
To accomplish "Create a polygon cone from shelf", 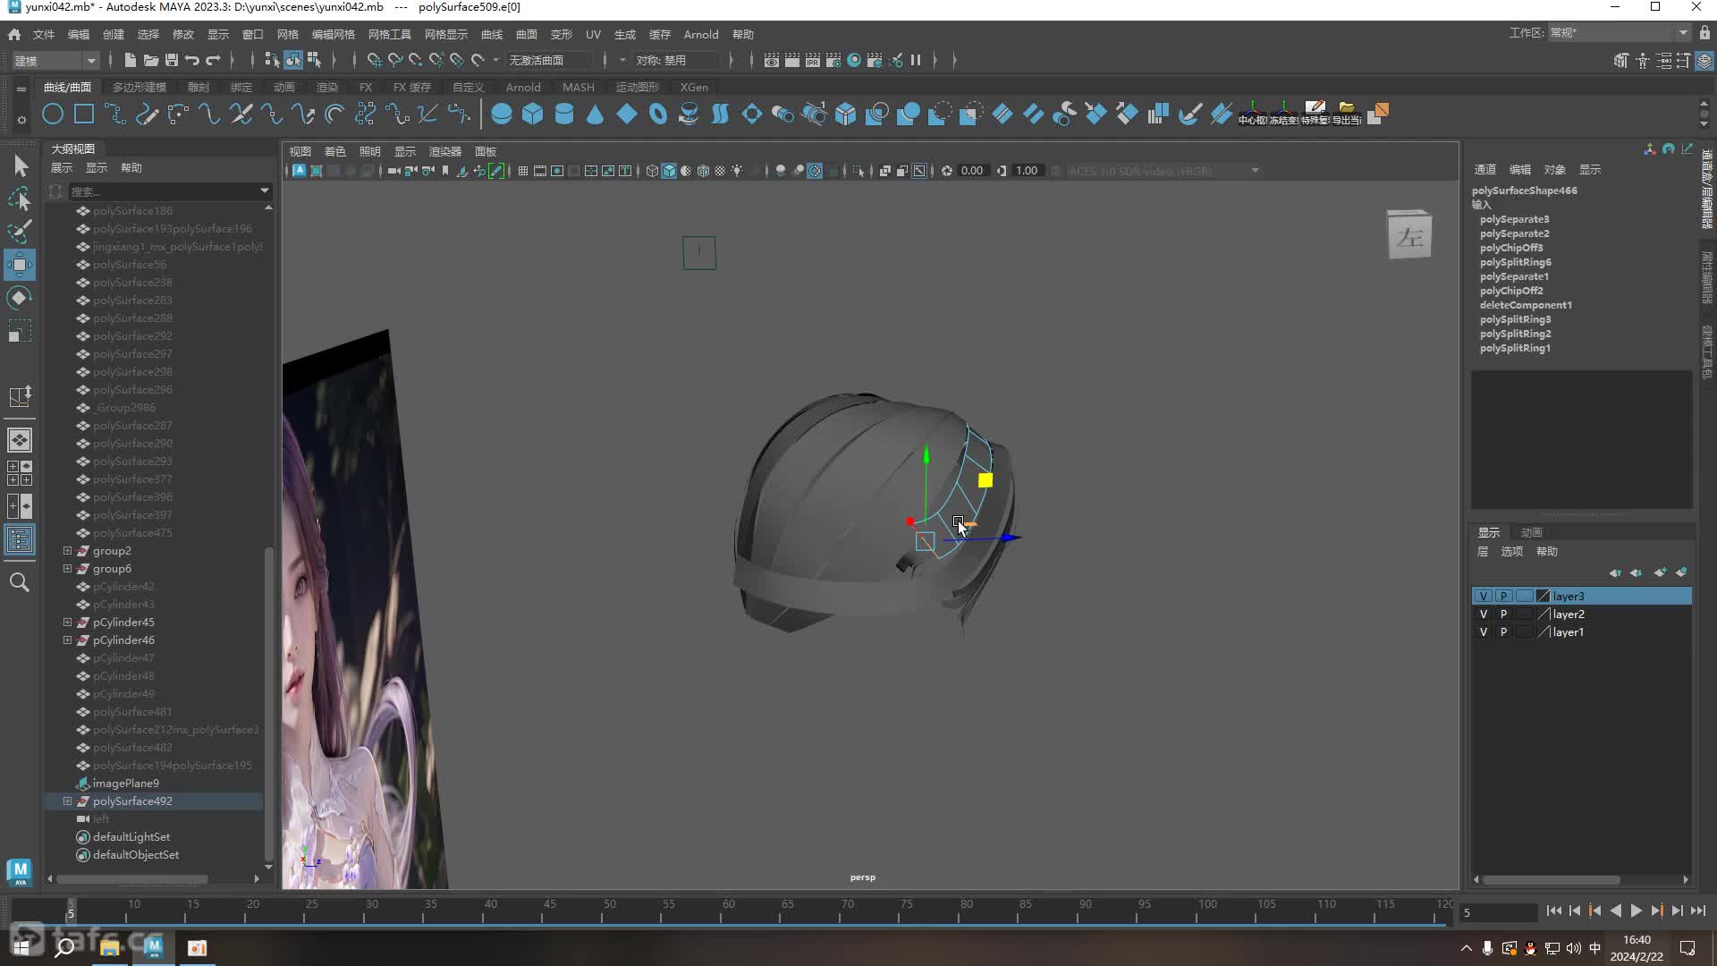I will pos(596,114).
